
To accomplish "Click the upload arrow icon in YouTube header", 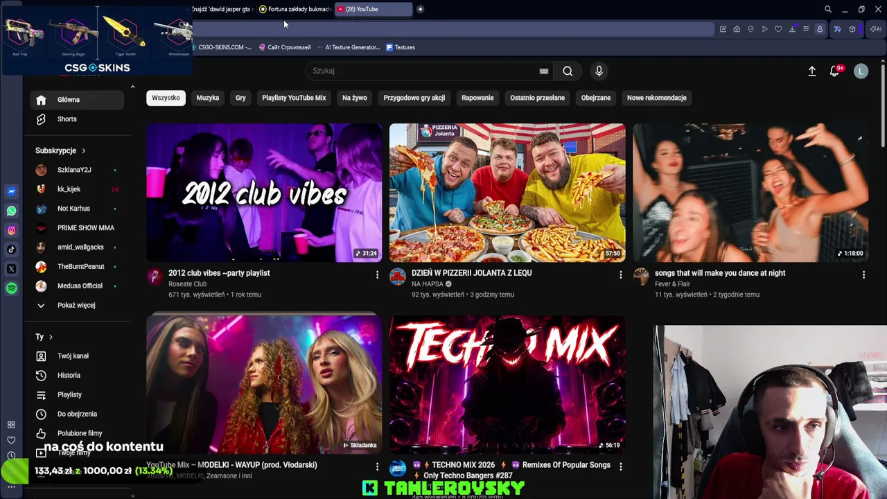I will click(812, 71).
